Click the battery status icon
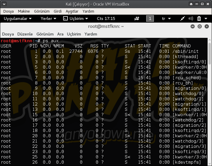This screenshot has height=166, width=212. (199, 18)
